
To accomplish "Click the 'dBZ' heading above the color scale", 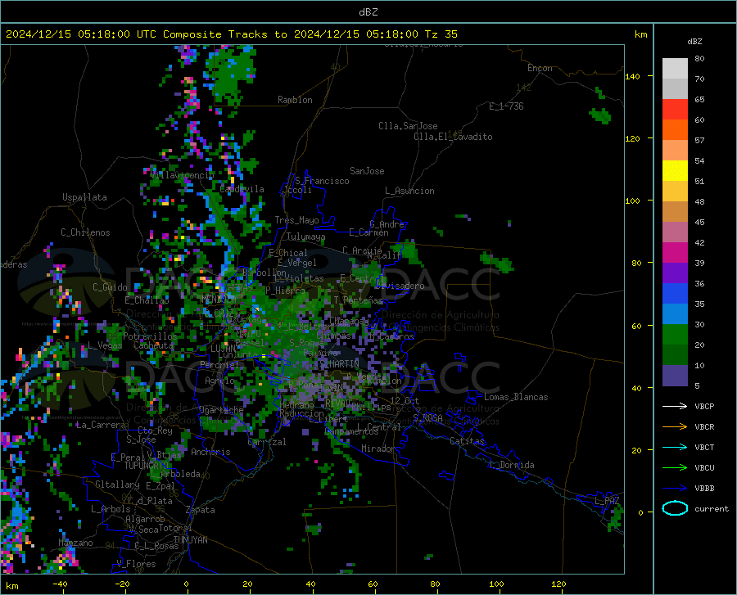I will (694, 41).
